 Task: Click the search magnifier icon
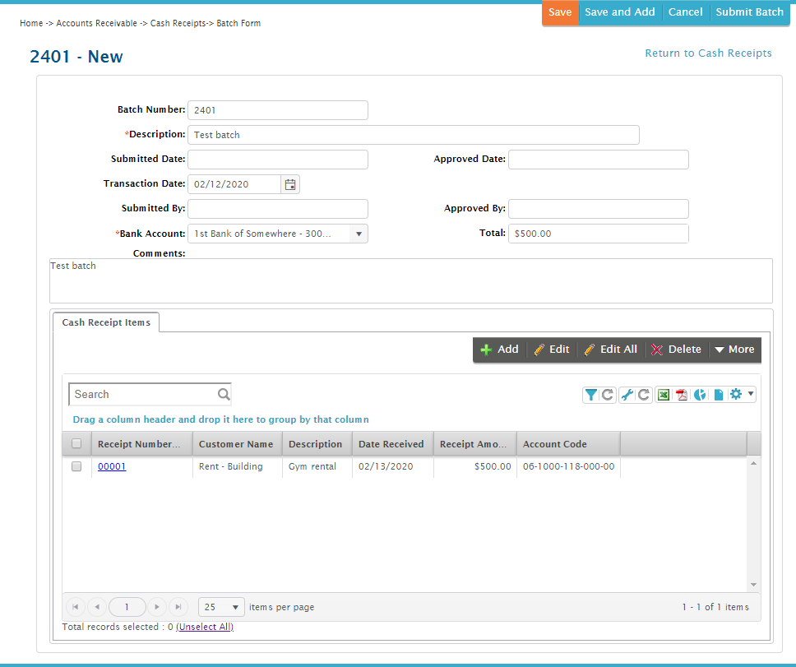click(224, 395)
